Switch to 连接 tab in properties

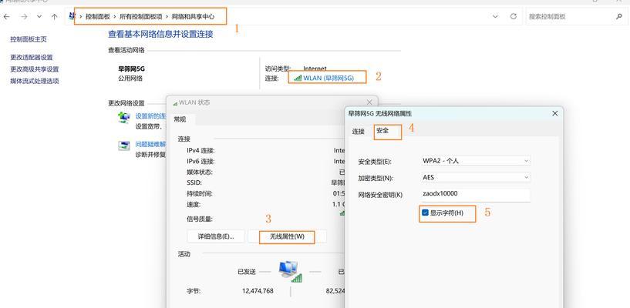pyautogui.click(x=358, y=131)
